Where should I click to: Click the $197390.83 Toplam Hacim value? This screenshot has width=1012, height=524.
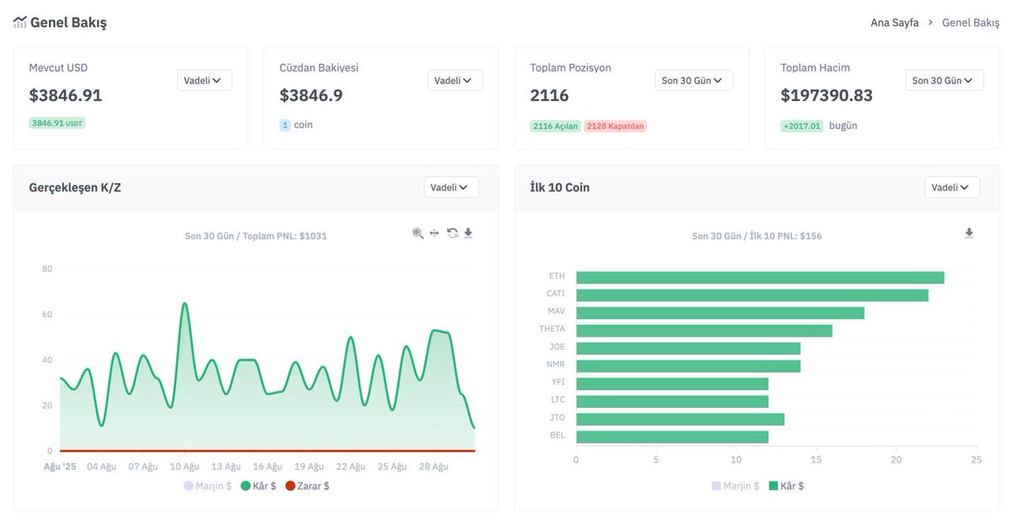(x=826, y=95)
